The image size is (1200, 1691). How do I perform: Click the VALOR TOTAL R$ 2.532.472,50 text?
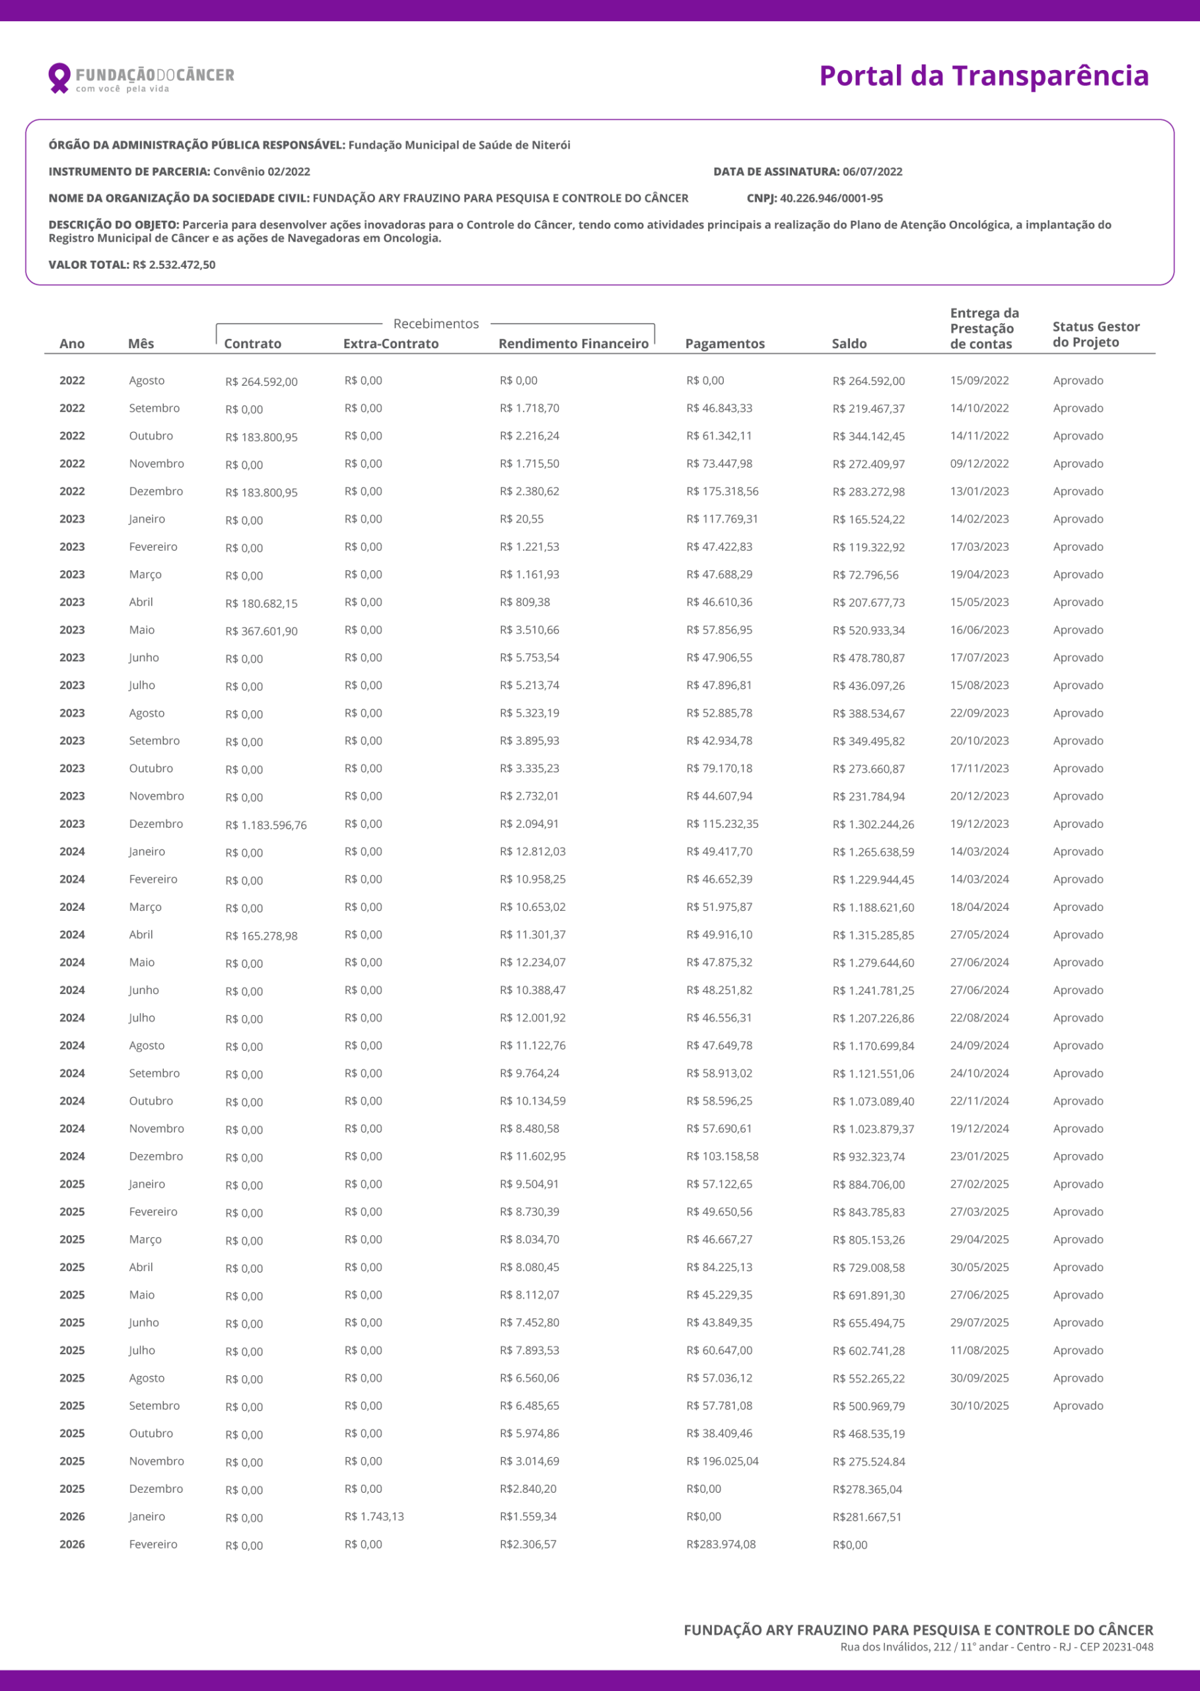coord(131,265)
